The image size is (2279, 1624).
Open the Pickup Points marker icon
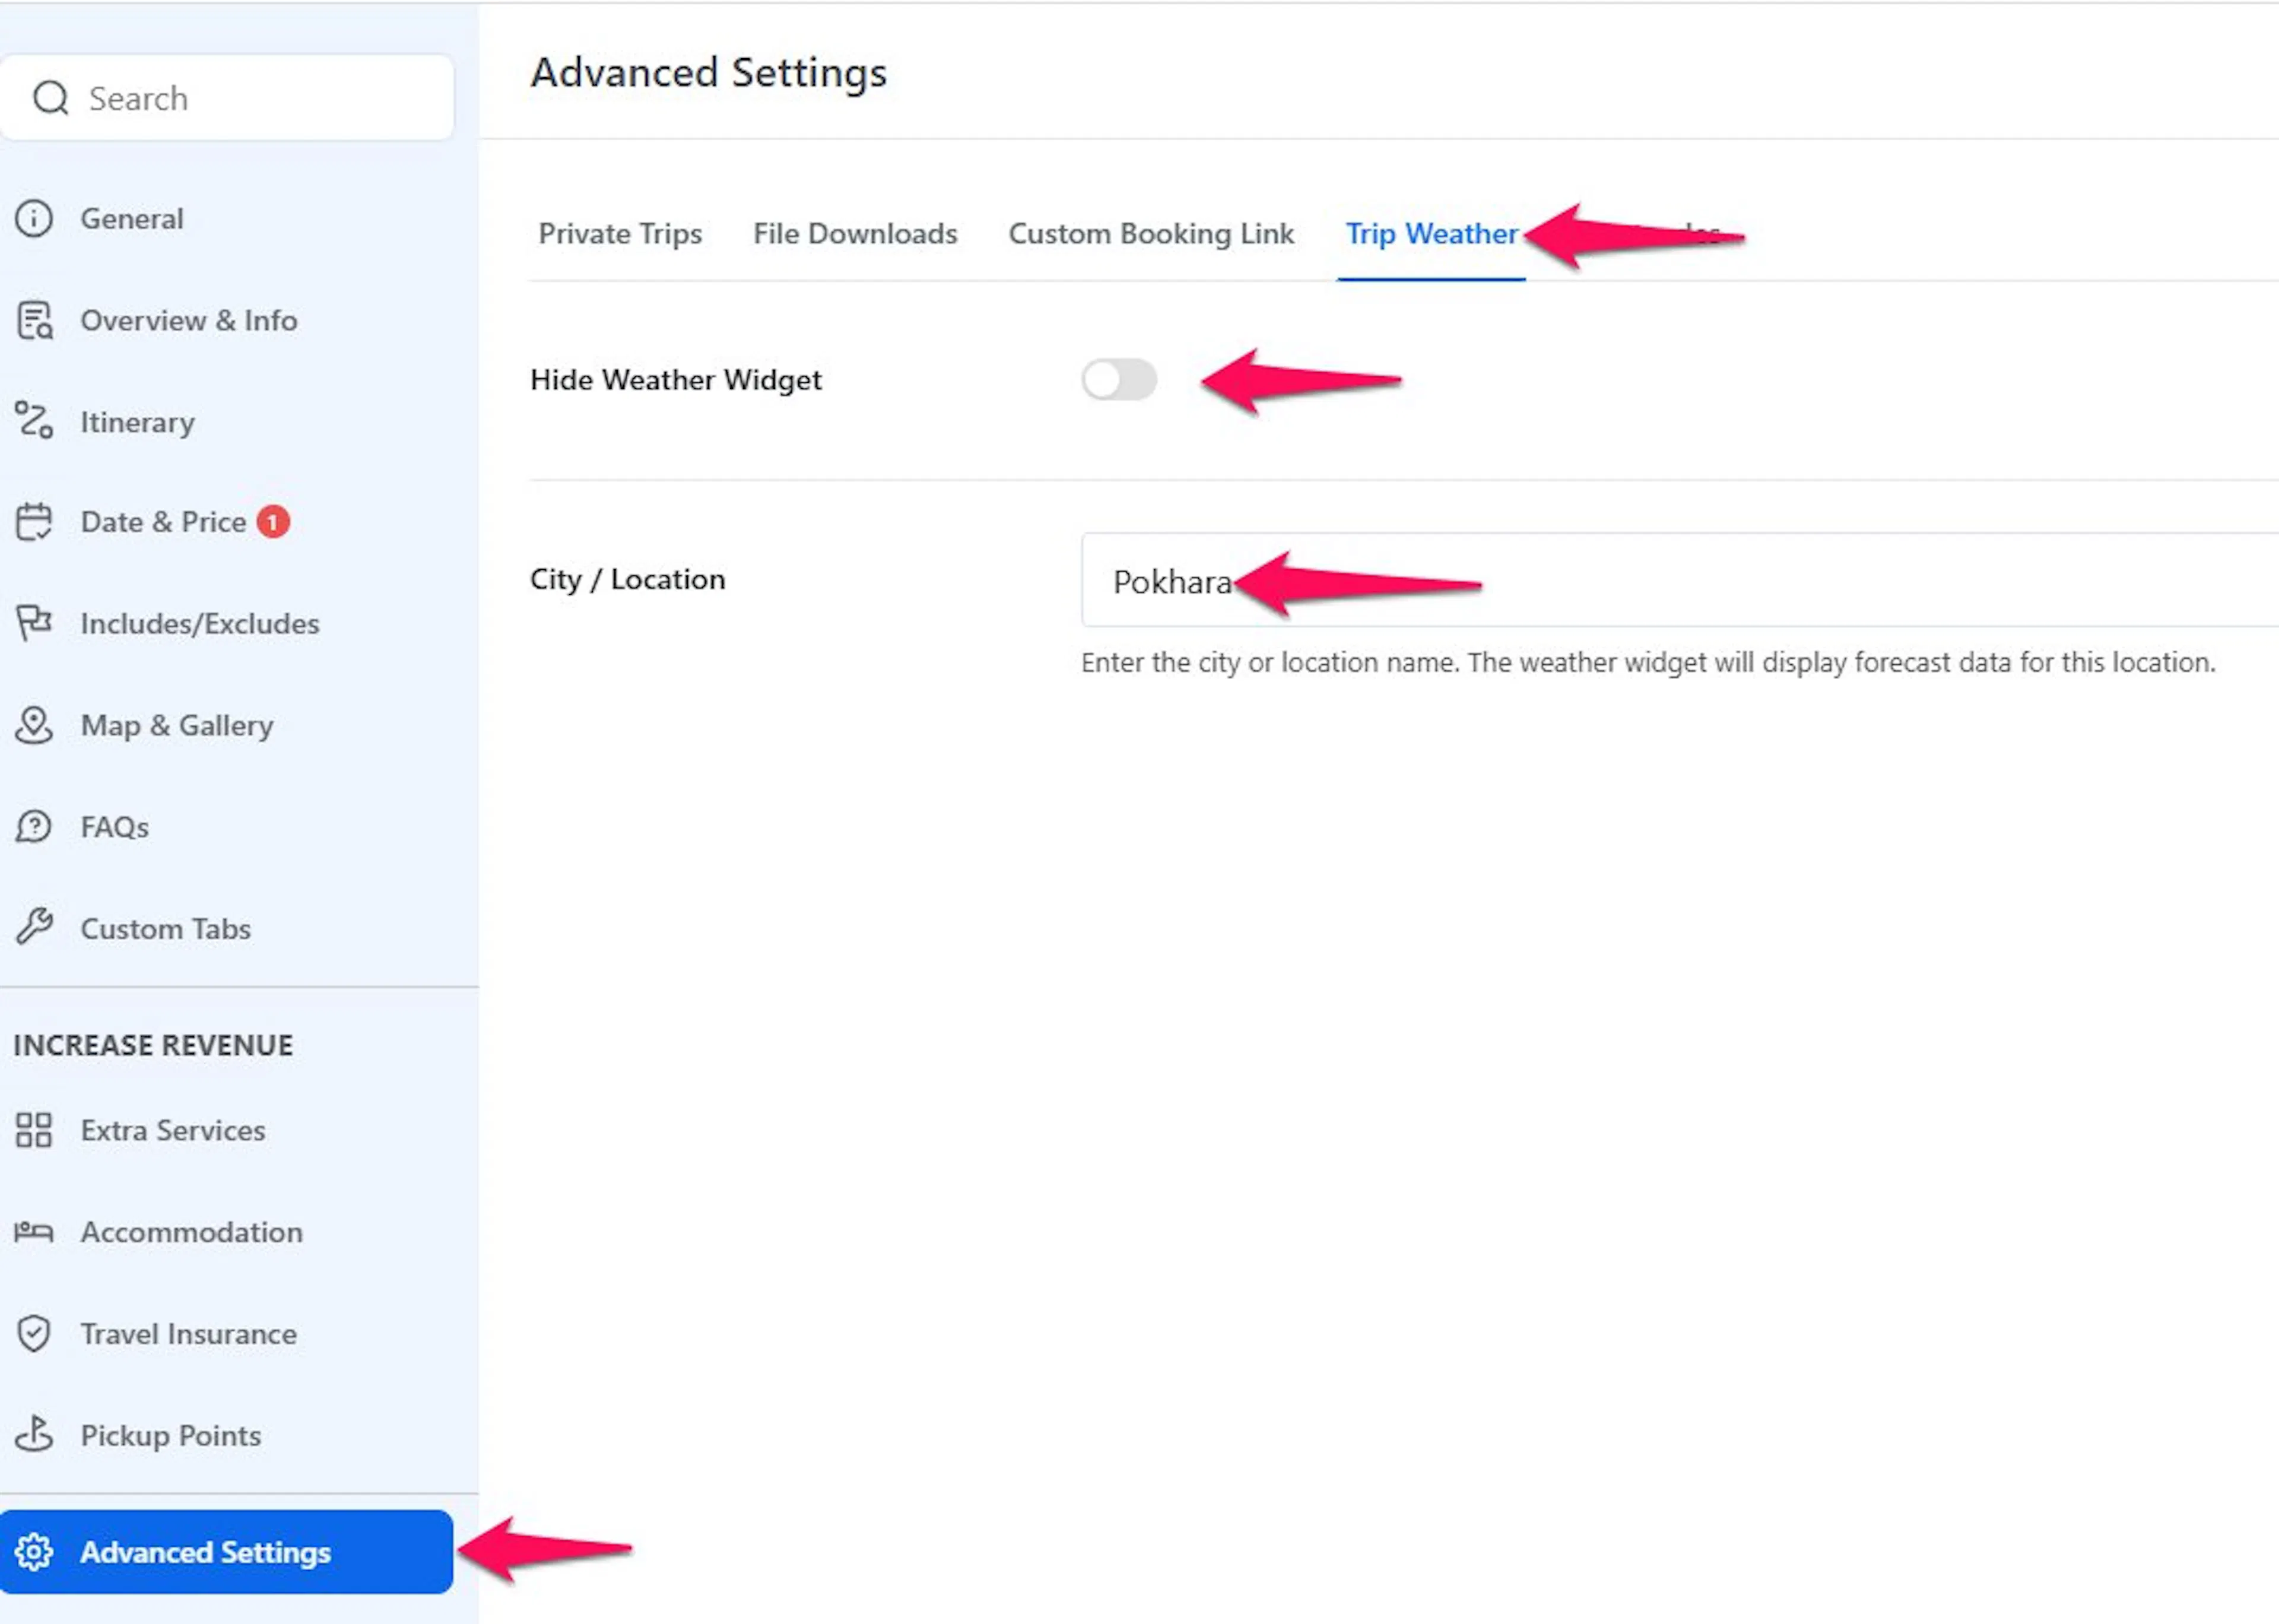(x=34, y=1434)
